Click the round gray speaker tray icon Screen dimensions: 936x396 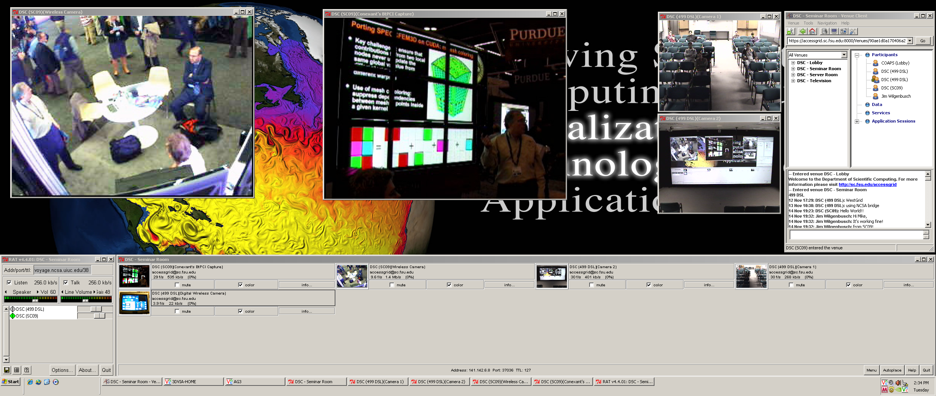click(x=891, y=383)
